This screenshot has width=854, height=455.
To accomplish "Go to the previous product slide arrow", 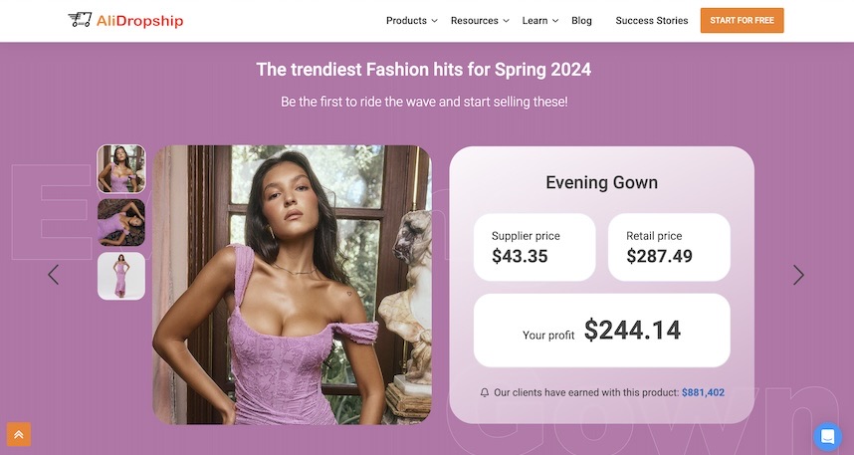I will pos(54,275).
